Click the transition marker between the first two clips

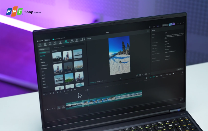[x=83, y=104]
